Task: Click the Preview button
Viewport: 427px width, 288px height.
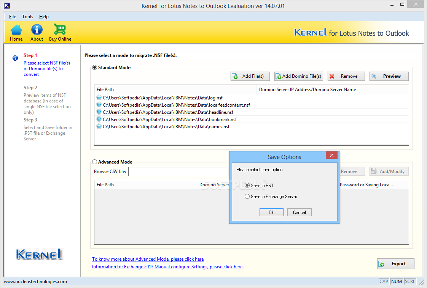Action: pos(389,76)
